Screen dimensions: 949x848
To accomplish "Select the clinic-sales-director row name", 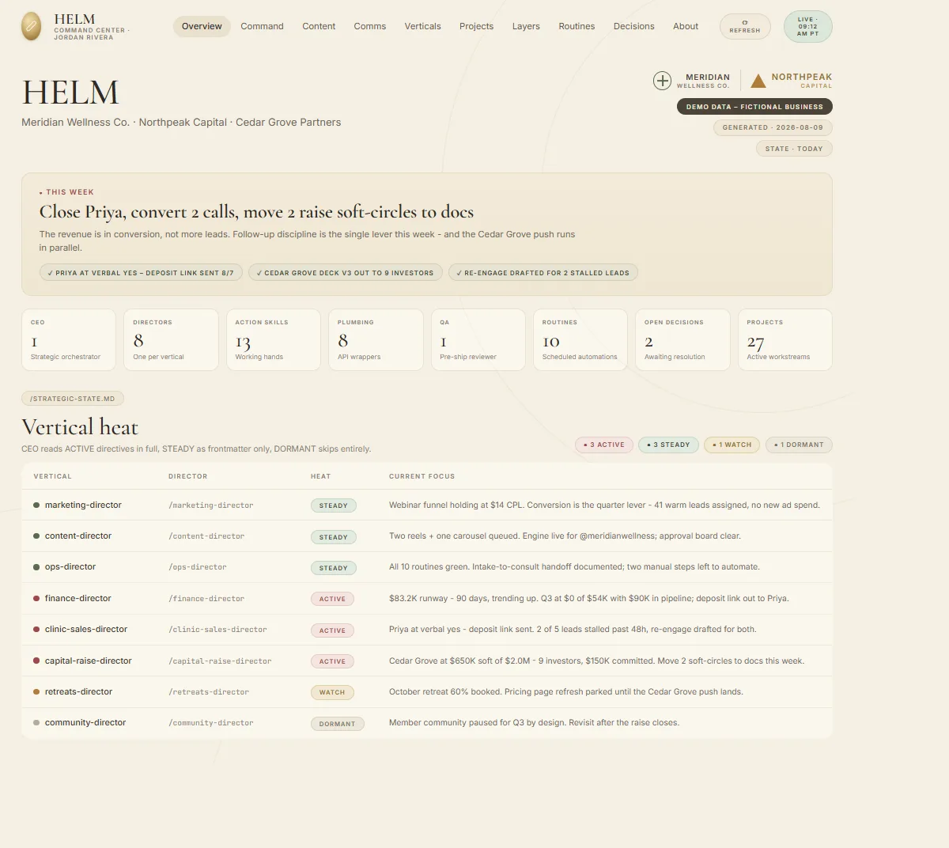I will point(86,629).
